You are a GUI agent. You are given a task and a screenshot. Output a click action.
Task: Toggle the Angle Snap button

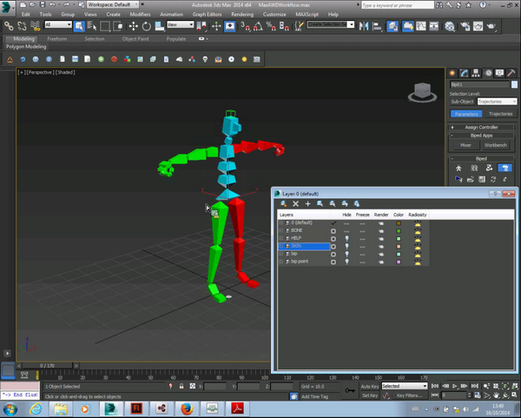point(258,26)
